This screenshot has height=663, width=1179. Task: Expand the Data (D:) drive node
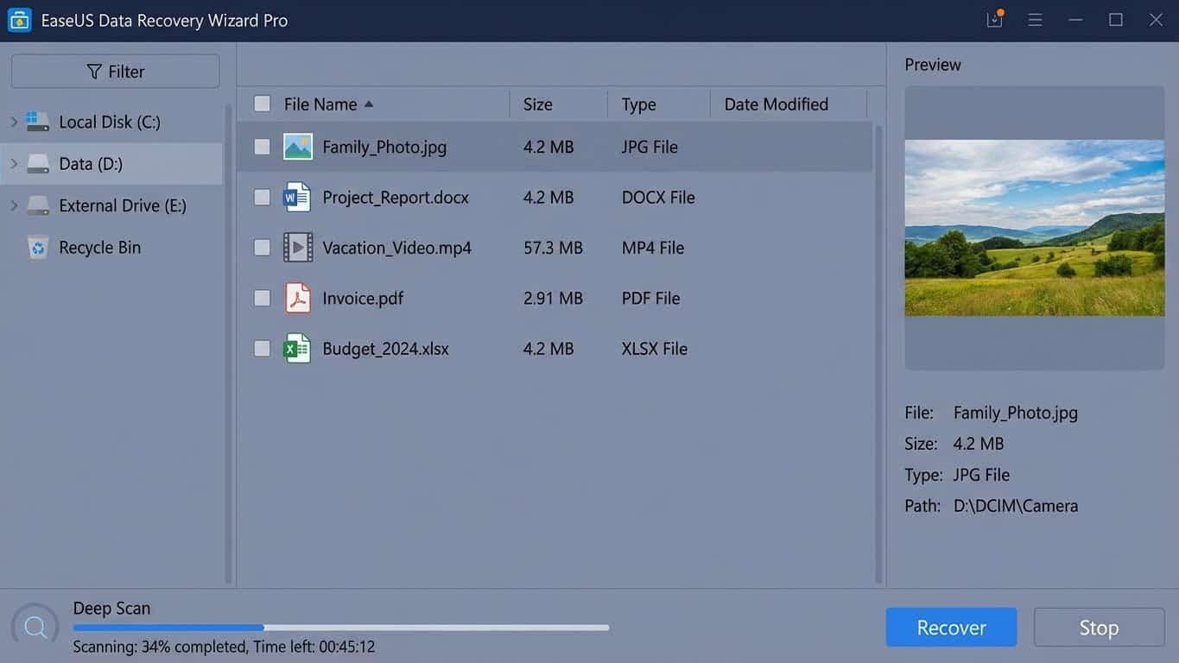click(x=14, y=163)
